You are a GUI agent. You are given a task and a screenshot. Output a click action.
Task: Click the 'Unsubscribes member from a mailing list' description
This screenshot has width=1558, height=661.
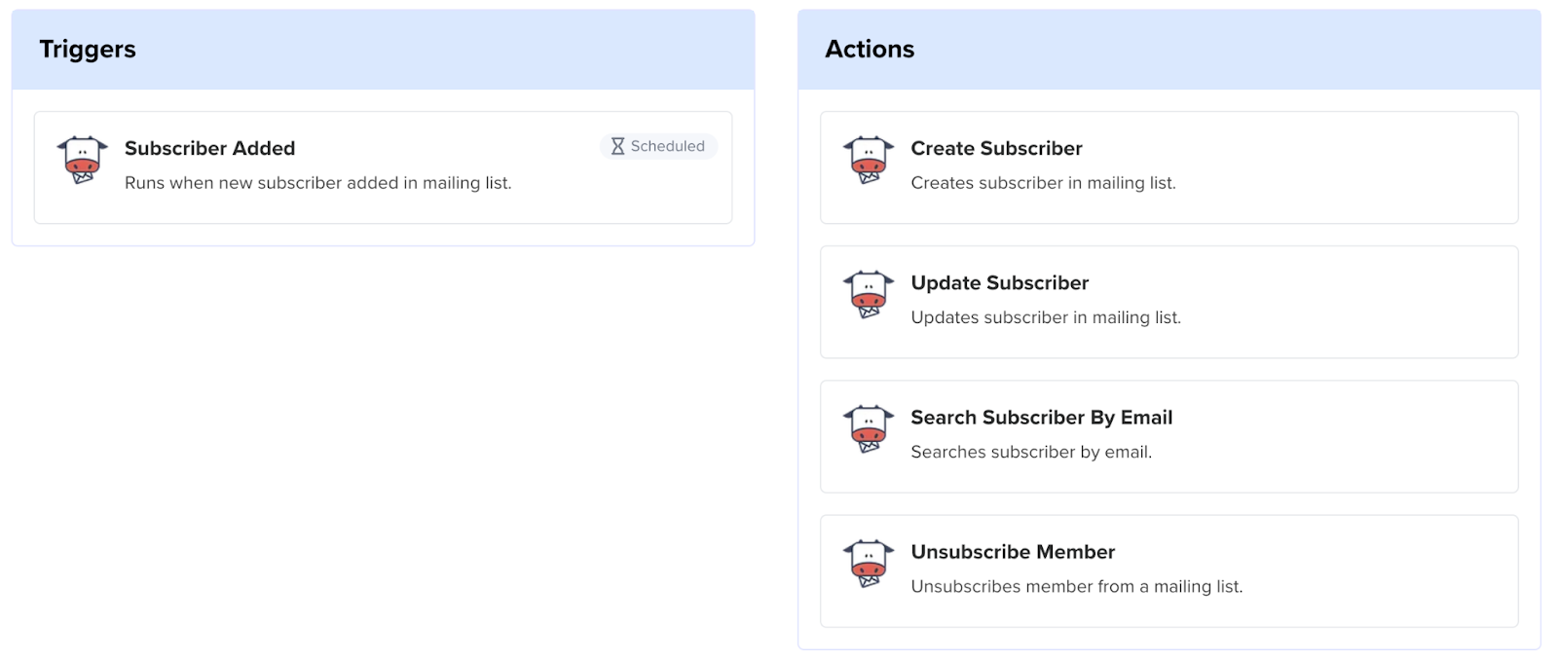pos(1077,586)
